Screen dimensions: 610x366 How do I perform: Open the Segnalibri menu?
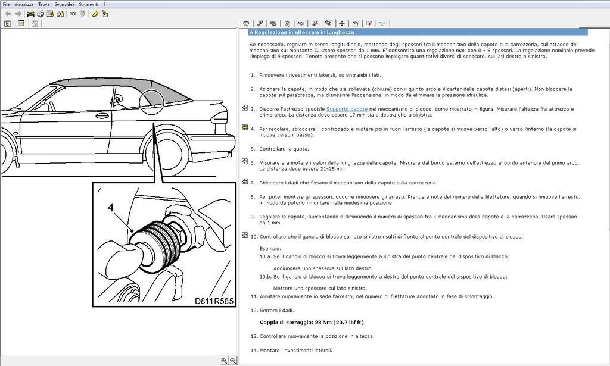(64, 4)
